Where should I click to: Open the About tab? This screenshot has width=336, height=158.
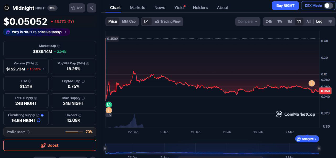223,8
